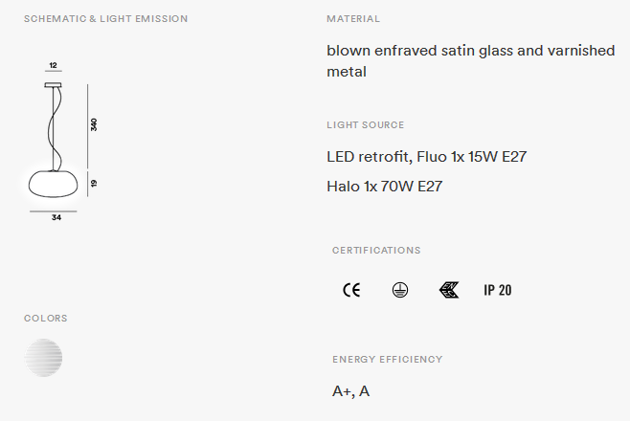Click the lamp glass diffuser shape
The height and width of the screenshot is (421, 630).
coord(53,185)
